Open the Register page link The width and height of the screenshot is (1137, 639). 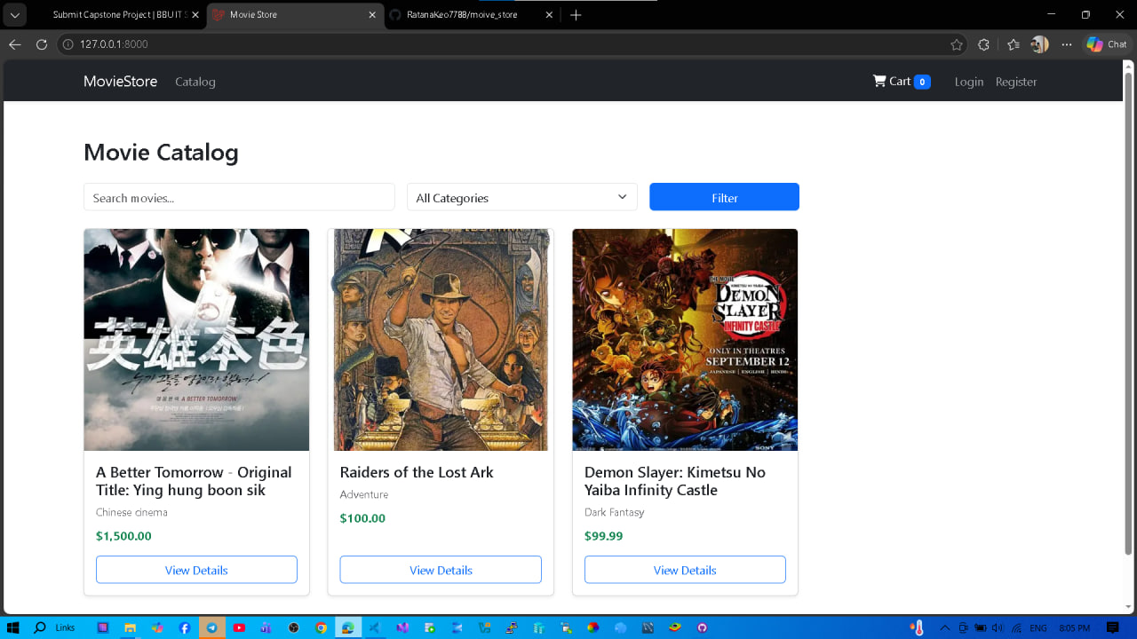(x=1016, y=82)
